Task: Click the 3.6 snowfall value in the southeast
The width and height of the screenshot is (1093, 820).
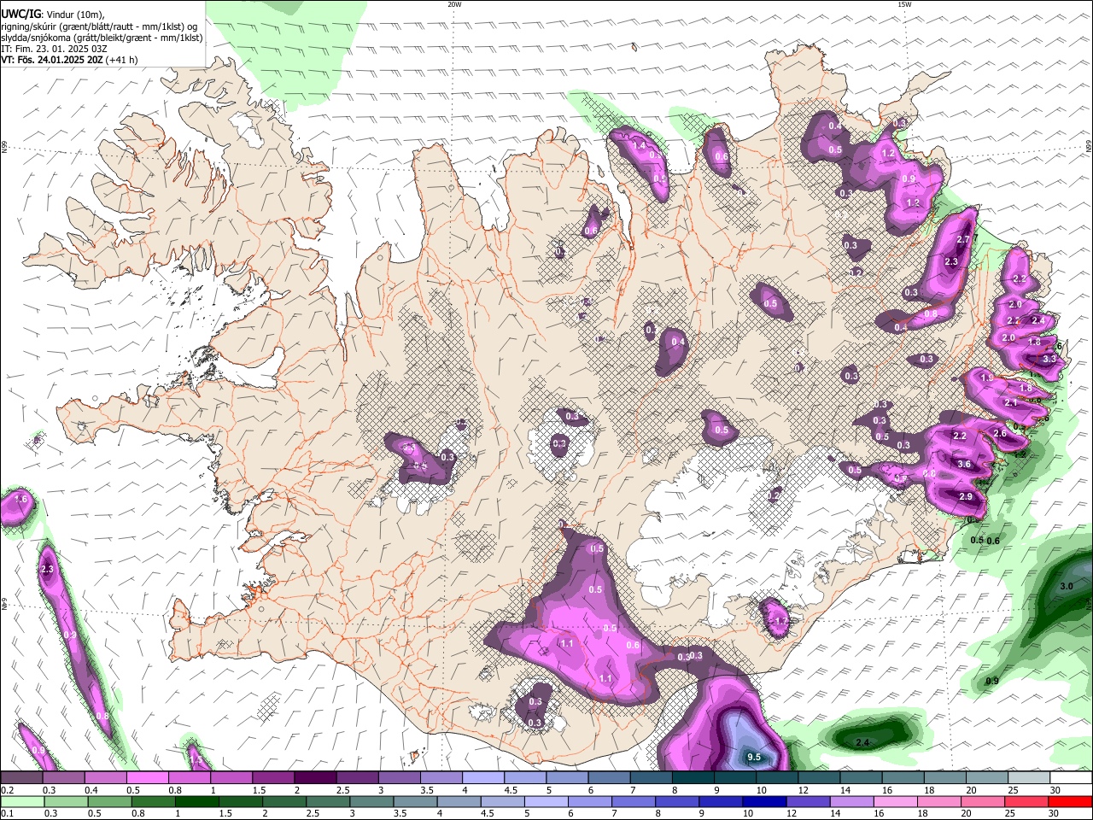Action: (964, 465)
